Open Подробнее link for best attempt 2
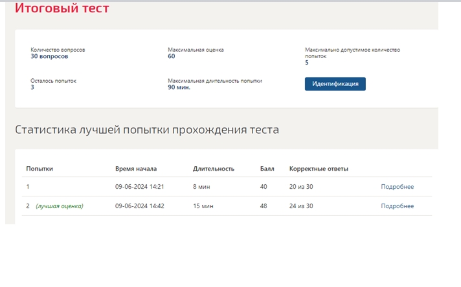Viewport: 461px width, 287px height. pyautogui.click(x=397, y=206)
